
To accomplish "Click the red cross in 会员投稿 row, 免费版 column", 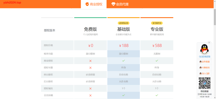I will 90,95.
